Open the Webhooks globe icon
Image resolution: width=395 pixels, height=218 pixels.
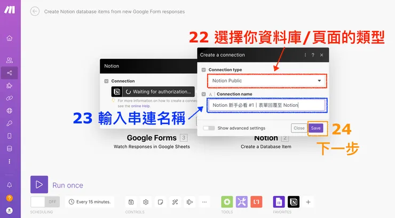point(9,111)
